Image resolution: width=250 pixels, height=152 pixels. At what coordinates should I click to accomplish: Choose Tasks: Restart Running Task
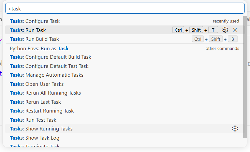pos(125,111)
